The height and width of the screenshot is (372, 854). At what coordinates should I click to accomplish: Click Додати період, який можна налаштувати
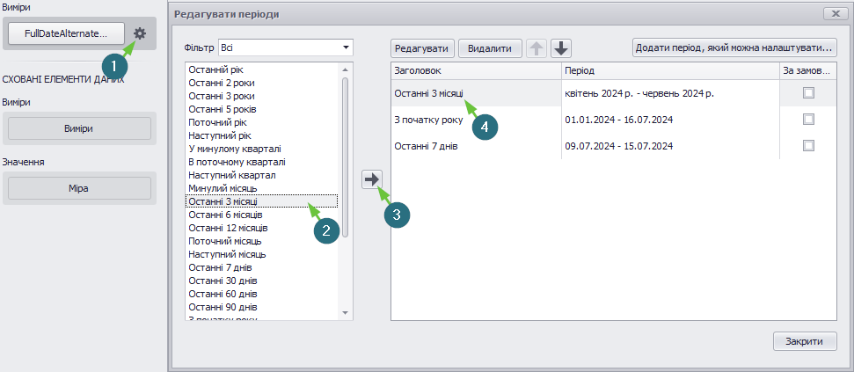(x=734, y=48)
